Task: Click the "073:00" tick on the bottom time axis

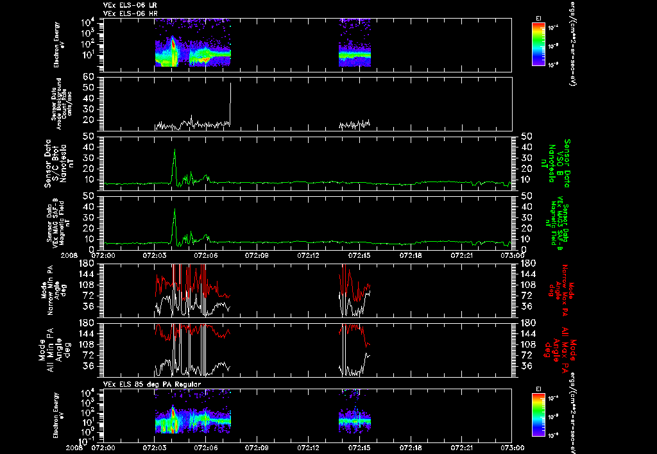Action: (513, 448)
